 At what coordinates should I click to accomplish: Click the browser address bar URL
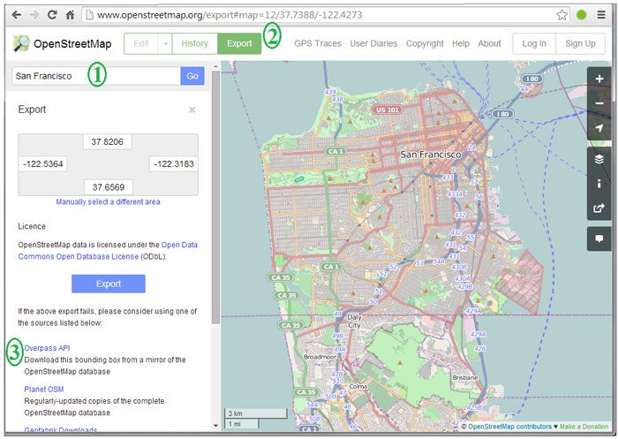(230, 15)
